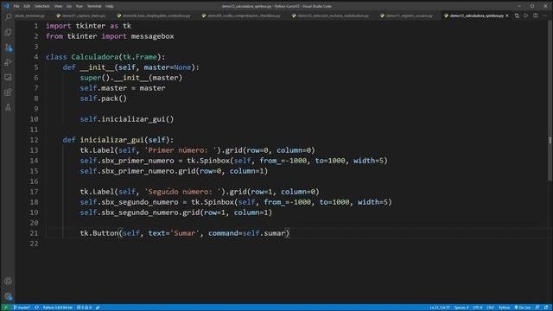Click 'super().__init__(master)' line

click(130, 78)
